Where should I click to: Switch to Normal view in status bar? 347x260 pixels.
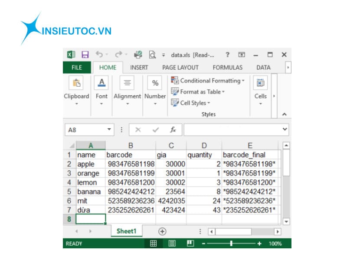tap(153, 244)
